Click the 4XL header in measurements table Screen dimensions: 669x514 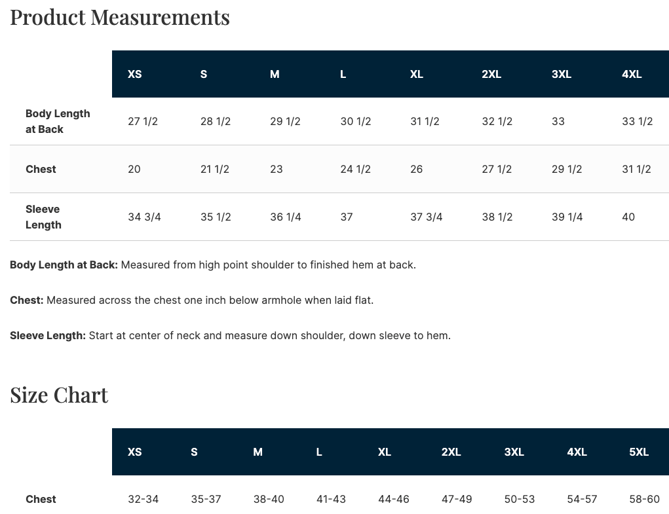click(632, 74)
